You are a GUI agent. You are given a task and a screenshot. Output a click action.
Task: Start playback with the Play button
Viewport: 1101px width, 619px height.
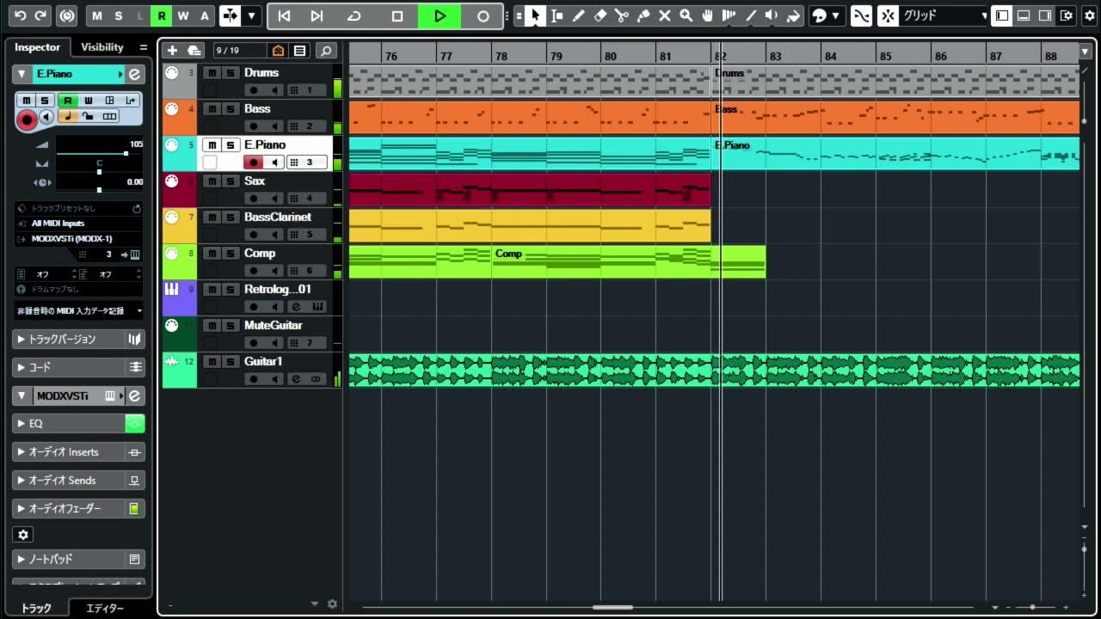coord(440,15)
